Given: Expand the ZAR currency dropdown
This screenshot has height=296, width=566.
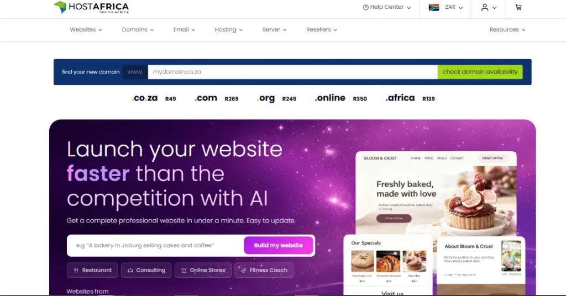Looking at the screenshot, I should [x=454, y=7].
